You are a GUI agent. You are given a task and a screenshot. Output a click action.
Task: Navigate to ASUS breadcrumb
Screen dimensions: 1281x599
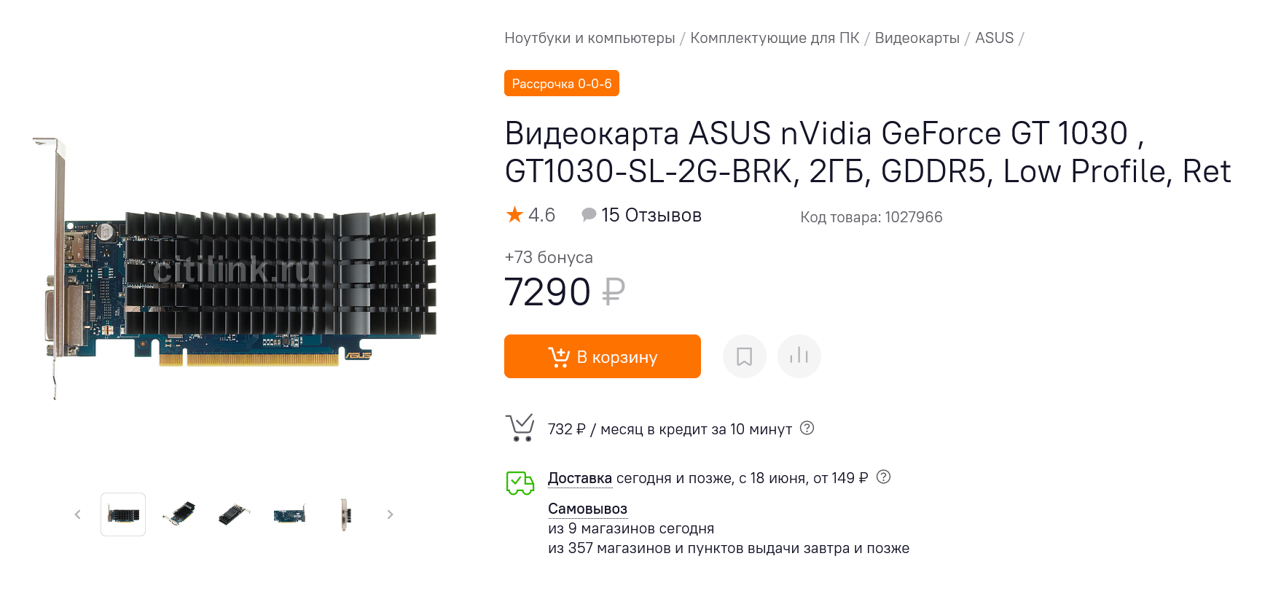(x=994, y=38)
